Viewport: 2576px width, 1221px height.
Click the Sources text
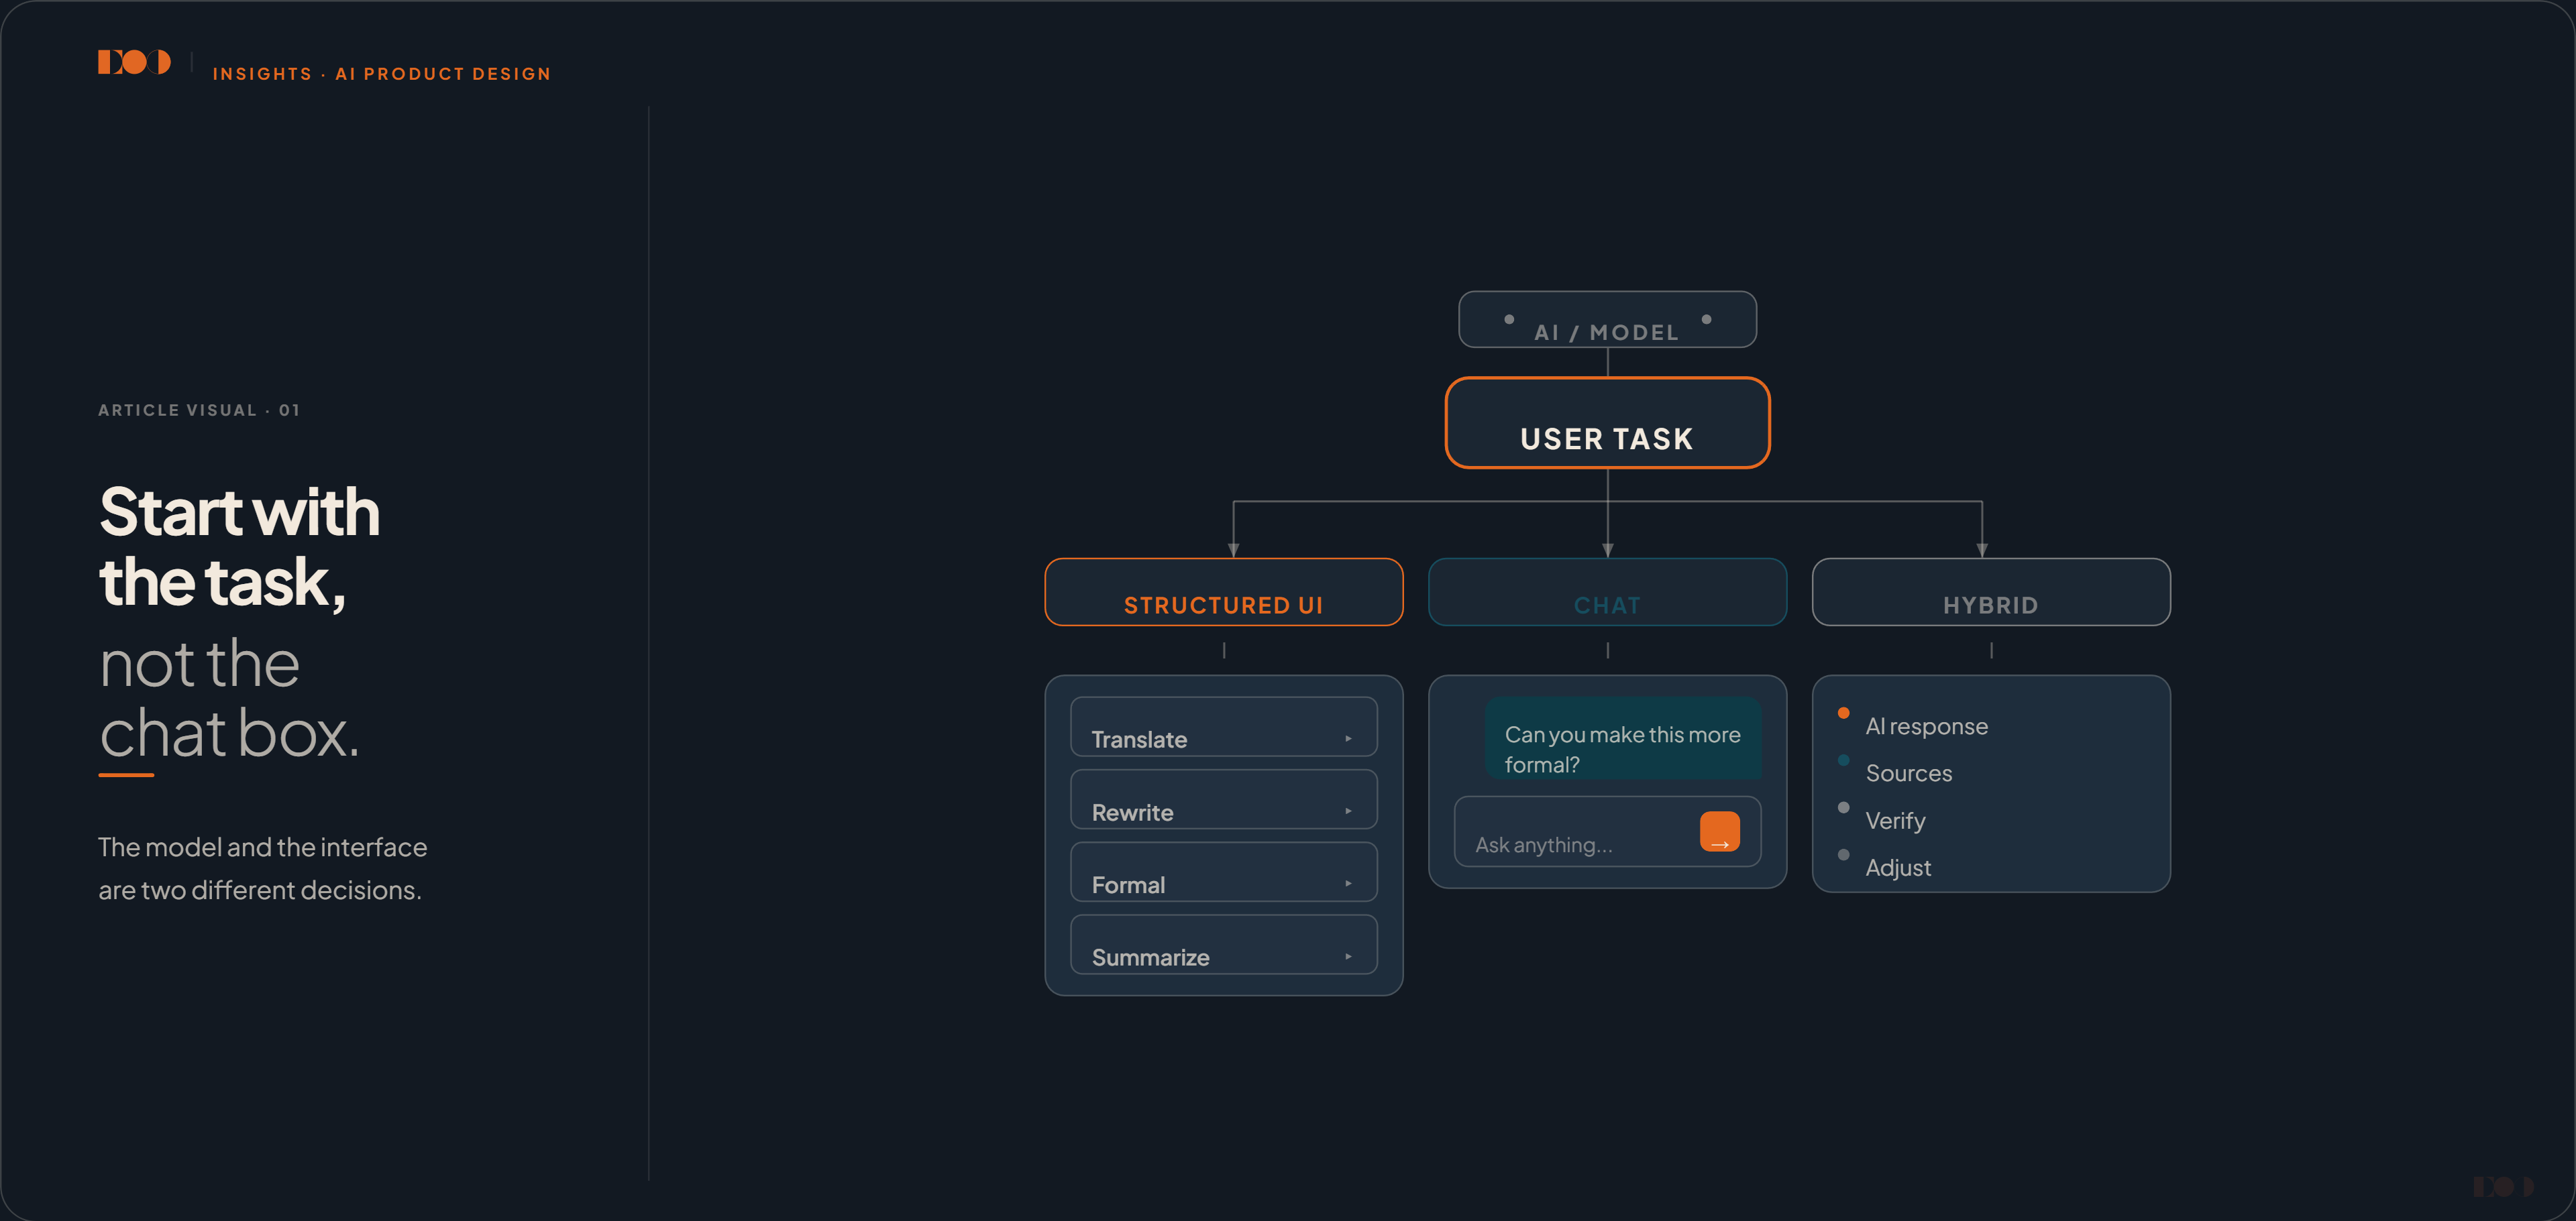tap(1908, 773)
